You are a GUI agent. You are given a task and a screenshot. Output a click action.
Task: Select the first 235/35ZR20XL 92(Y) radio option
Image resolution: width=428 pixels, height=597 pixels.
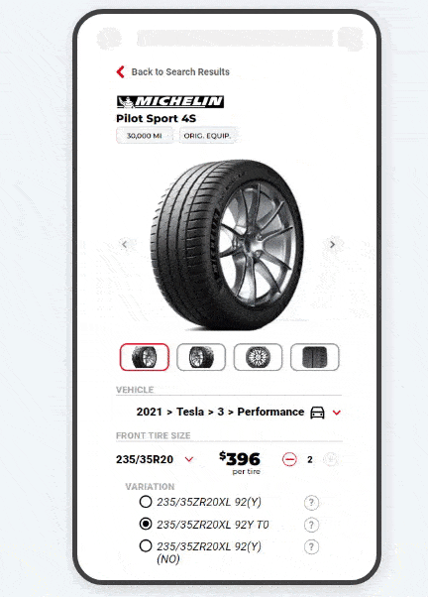pos(146,502)
